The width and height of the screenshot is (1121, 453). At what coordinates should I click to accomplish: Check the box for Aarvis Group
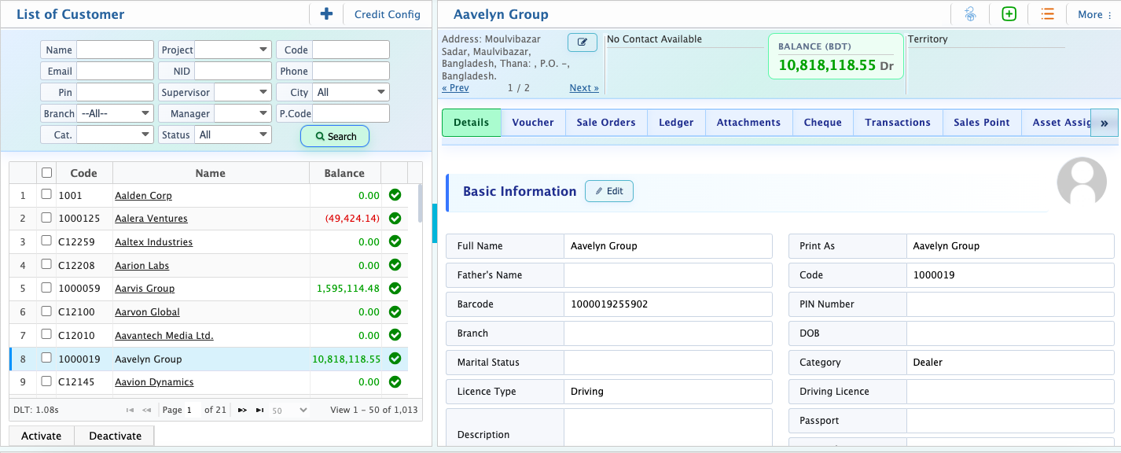coord(46,288)
